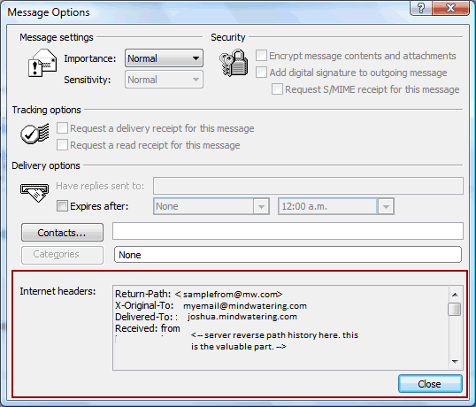Enable the Expires after checkbox
Screen dimensions: 476x407
coord(62,206)
